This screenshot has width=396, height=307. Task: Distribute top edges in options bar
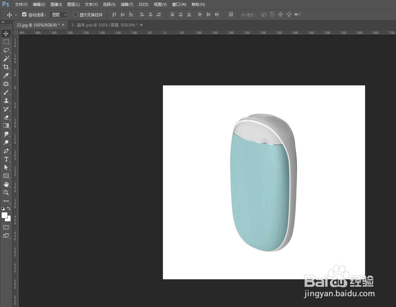tap(173, 14)
